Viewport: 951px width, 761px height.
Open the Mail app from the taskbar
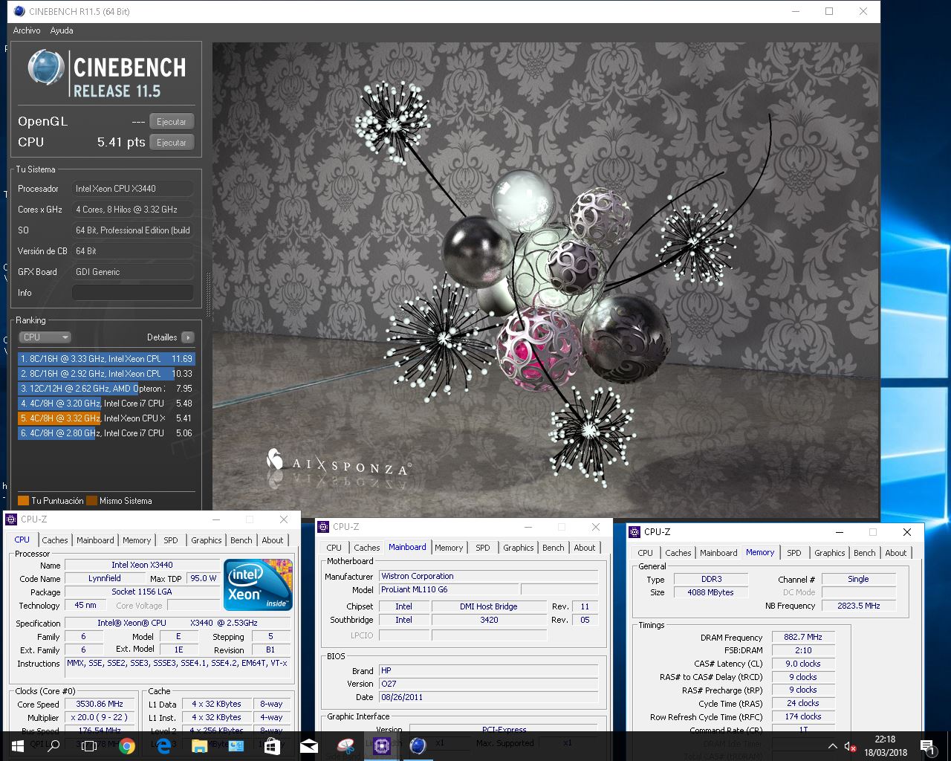308,746
